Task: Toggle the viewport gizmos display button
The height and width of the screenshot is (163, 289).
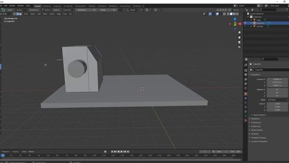Action: (210, 14)
